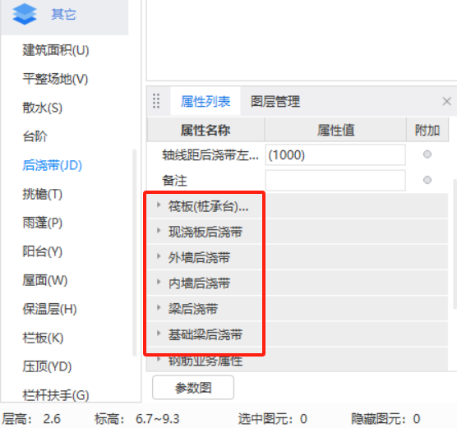Select 散水(S) in component list
The height and width of the screenshot is (428, 457).
[43, 108]
